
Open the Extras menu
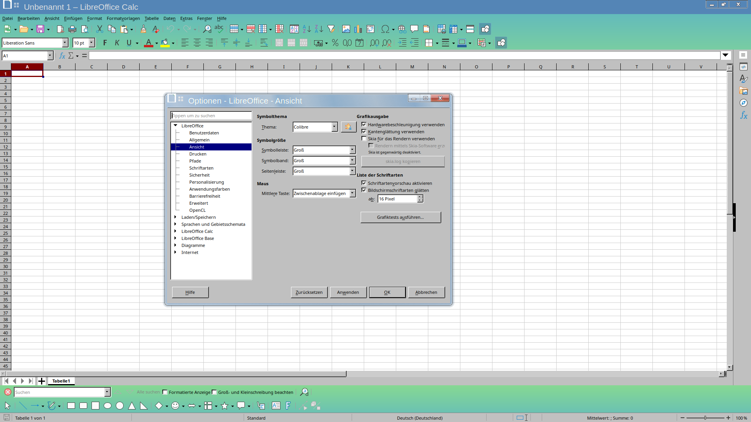(x=186, y=18)
